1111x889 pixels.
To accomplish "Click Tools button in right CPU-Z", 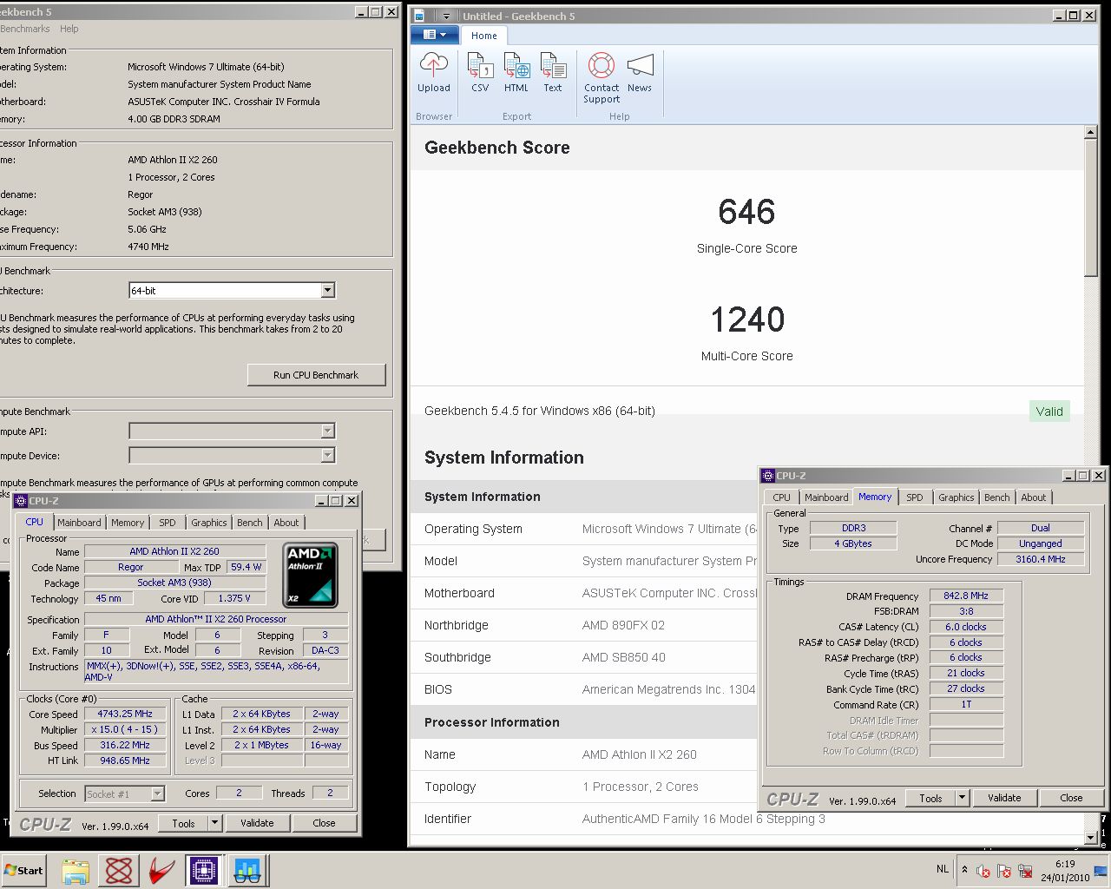I will coord(930,798).
